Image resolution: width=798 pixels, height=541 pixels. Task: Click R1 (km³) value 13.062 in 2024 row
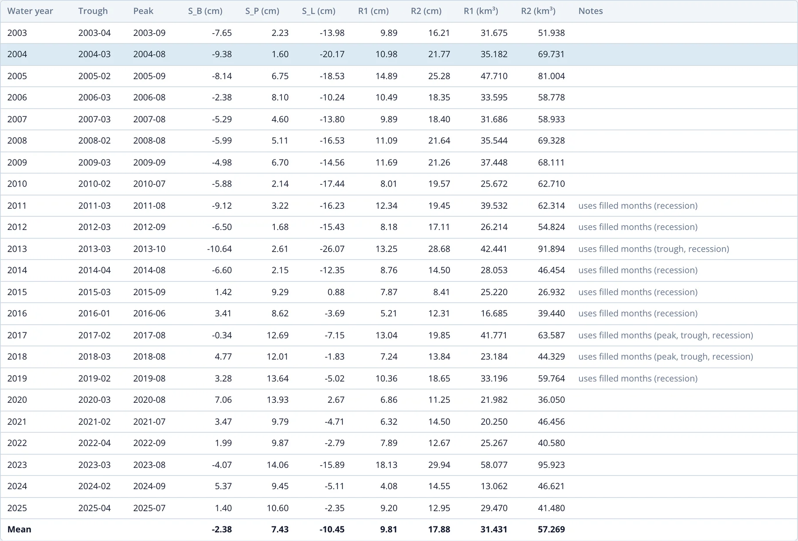(494, 486)
